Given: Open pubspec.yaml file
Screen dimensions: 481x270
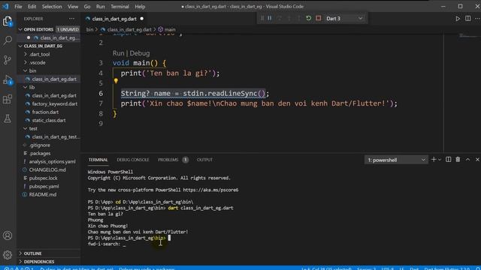Looking at the screenshot, I should click(x=44, y=187).
